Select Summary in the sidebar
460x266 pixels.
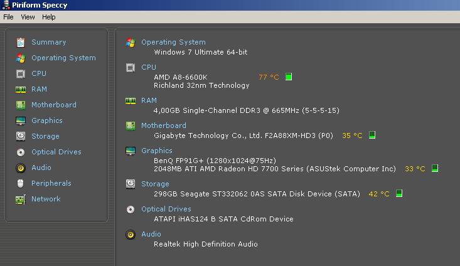pos(49,42)
